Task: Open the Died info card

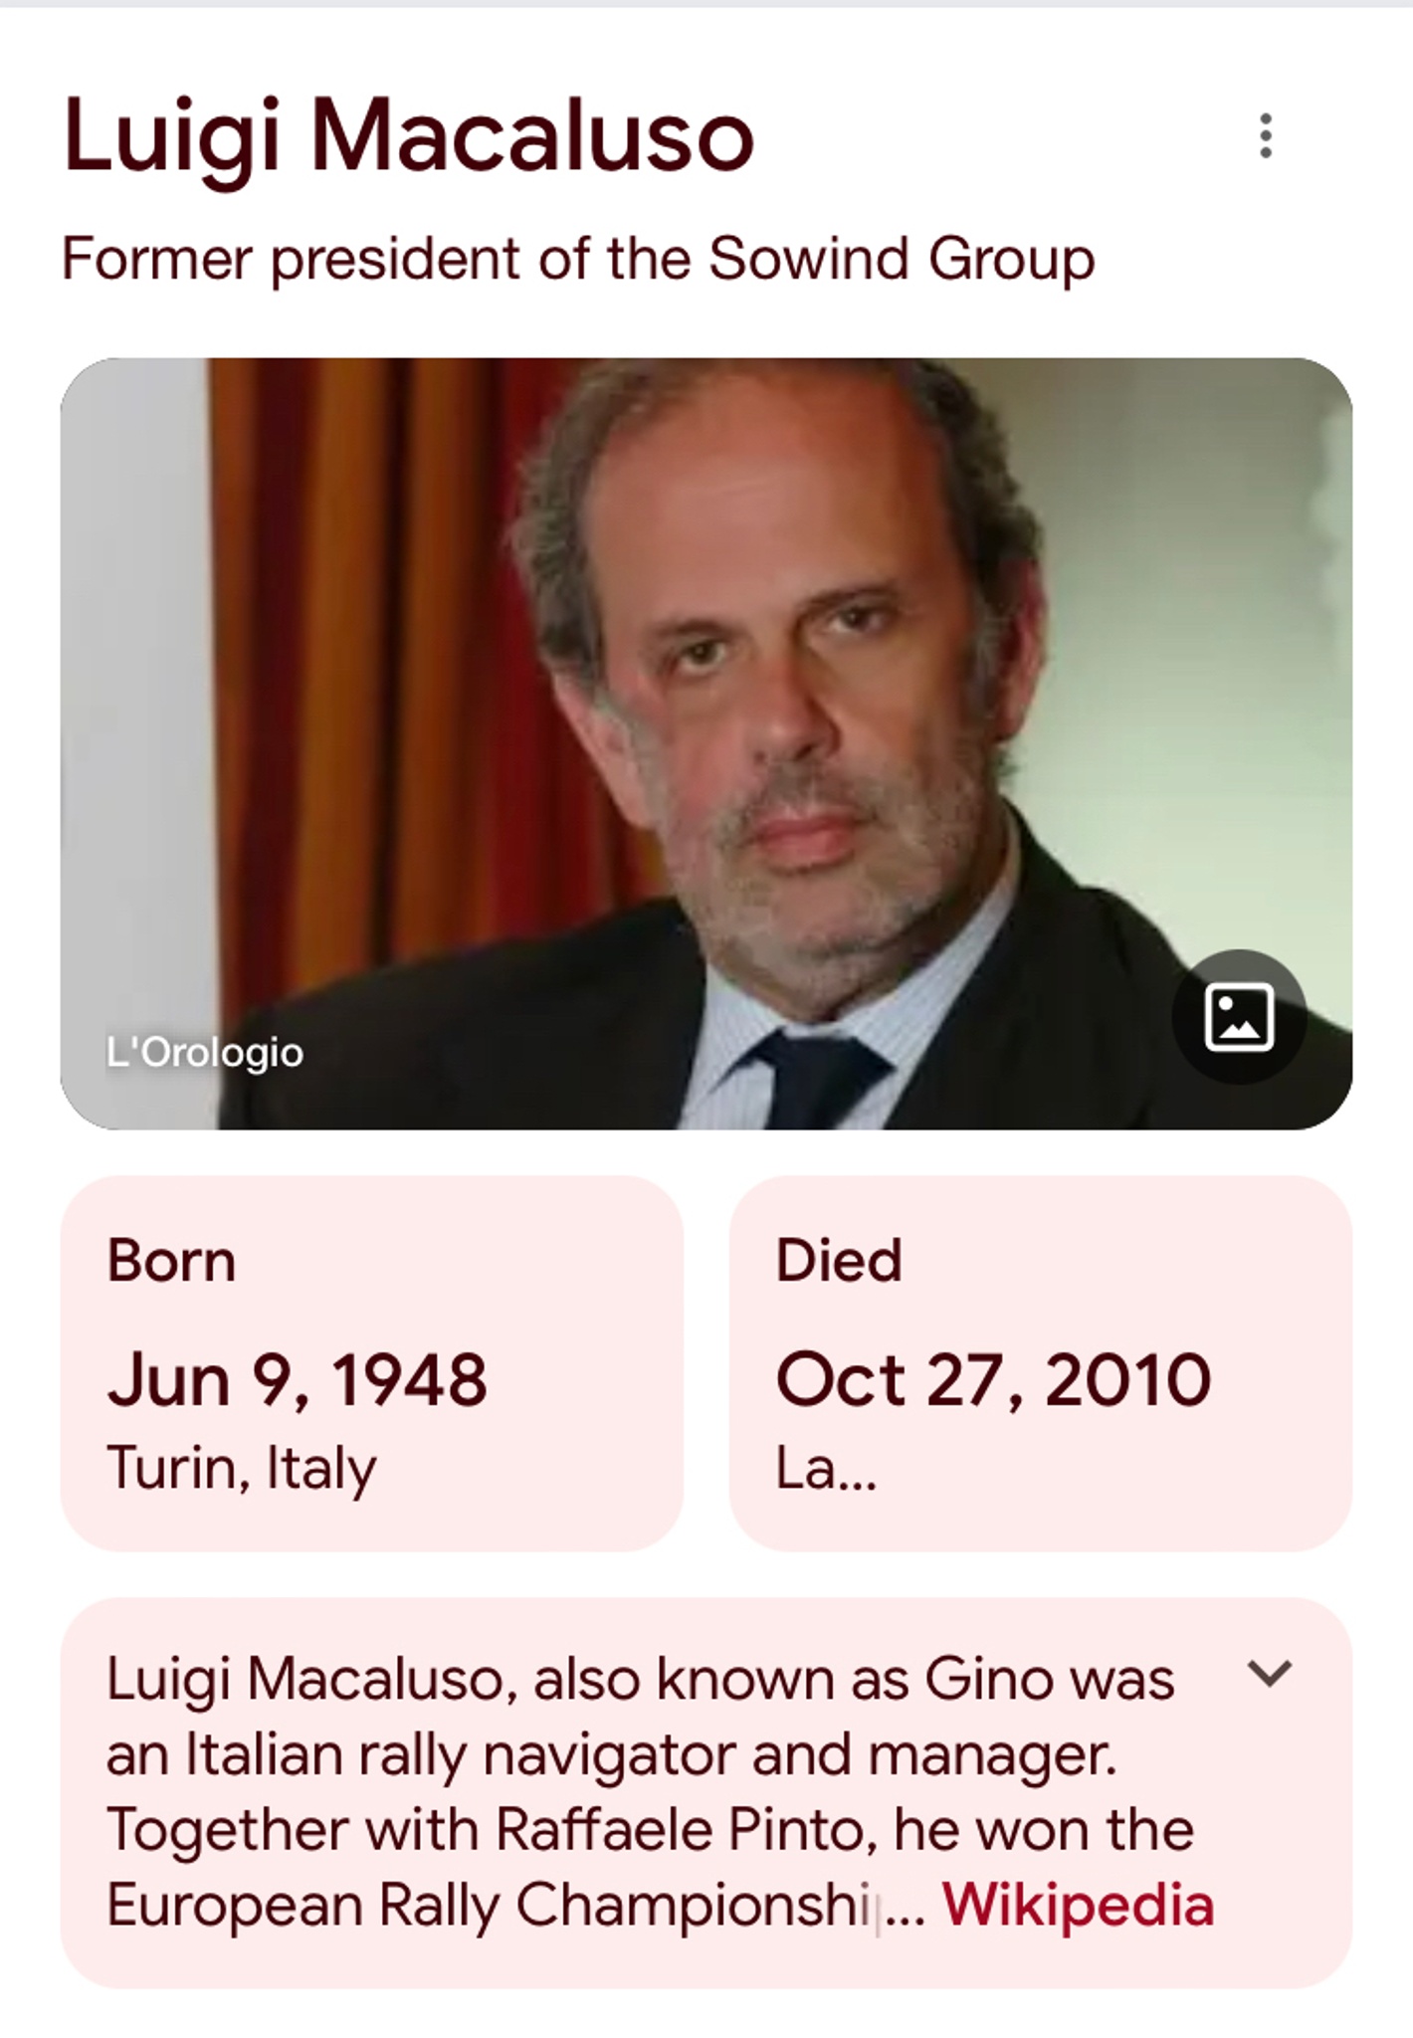Action: [1041, 1363]
